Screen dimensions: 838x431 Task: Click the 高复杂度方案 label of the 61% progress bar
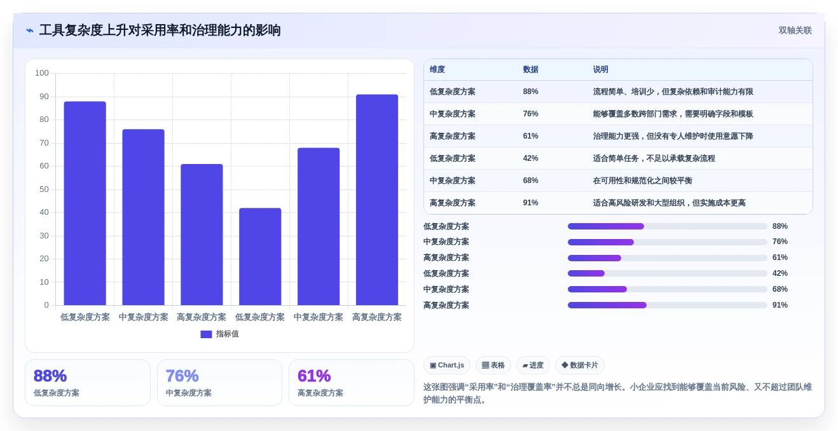[x=446, y=257]
